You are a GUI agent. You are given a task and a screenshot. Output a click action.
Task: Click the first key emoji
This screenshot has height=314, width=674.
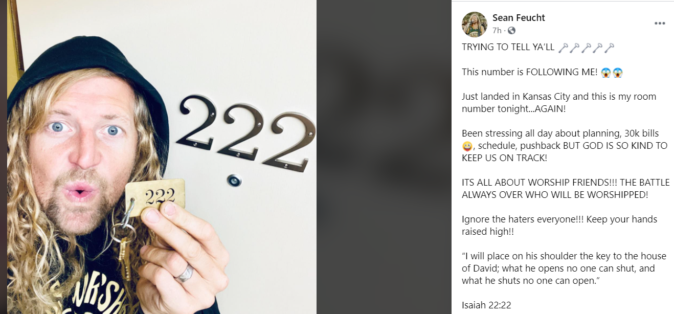[563, 48]
